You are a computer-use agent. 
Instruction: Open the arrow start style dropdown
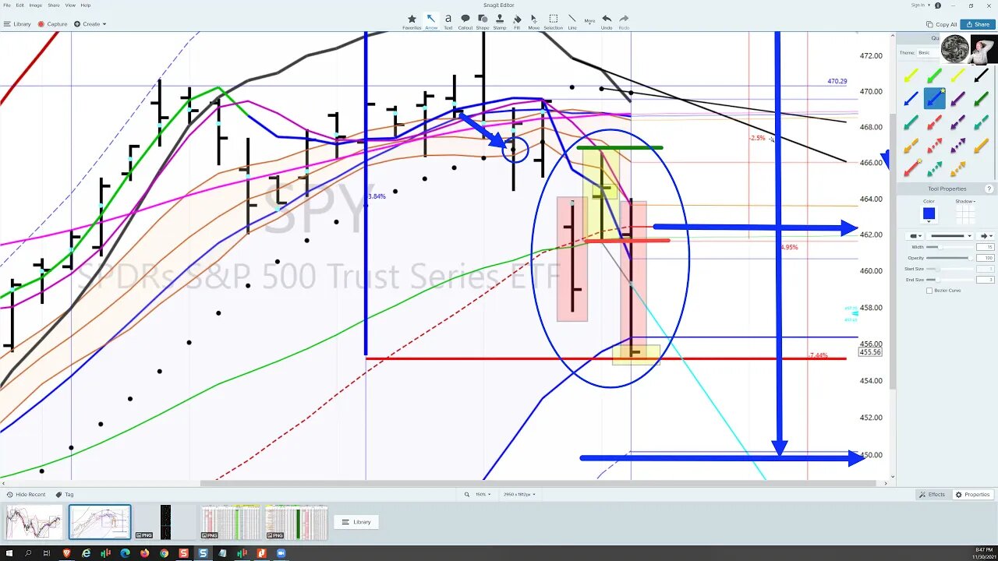pos(913,236)
